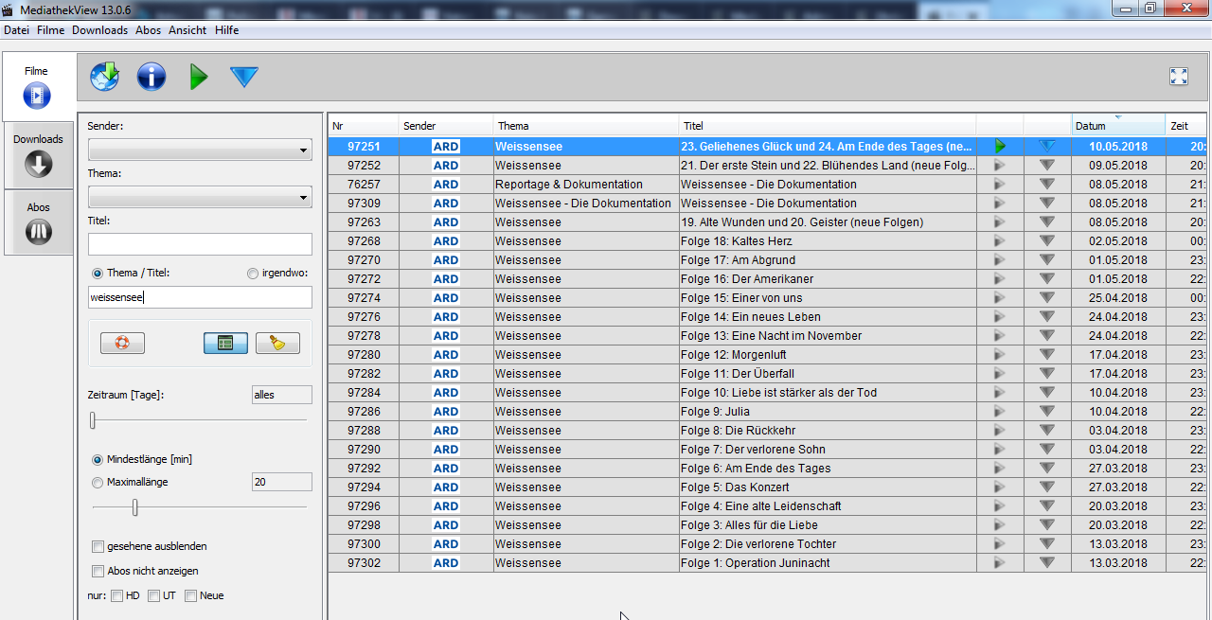Click the blue download film triangle icon
The height and width of the screenshot is (620, 1212).
[x=244, y=78]
